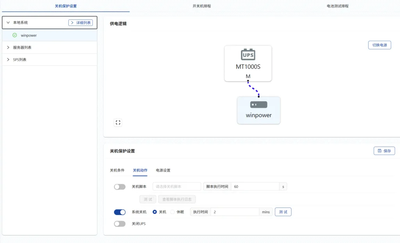Click the green check status icon beside winpower
Viewport: 400px width, 243px height.
click(x=15, y=35)
